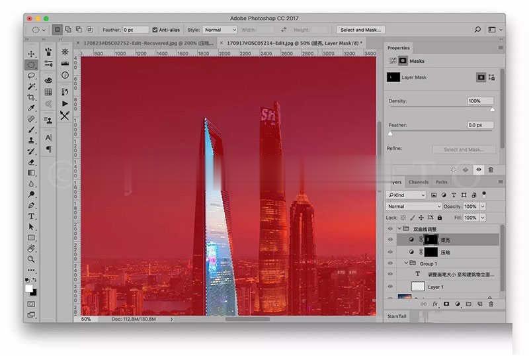Switch to the Channels tab

coord(418,182)
